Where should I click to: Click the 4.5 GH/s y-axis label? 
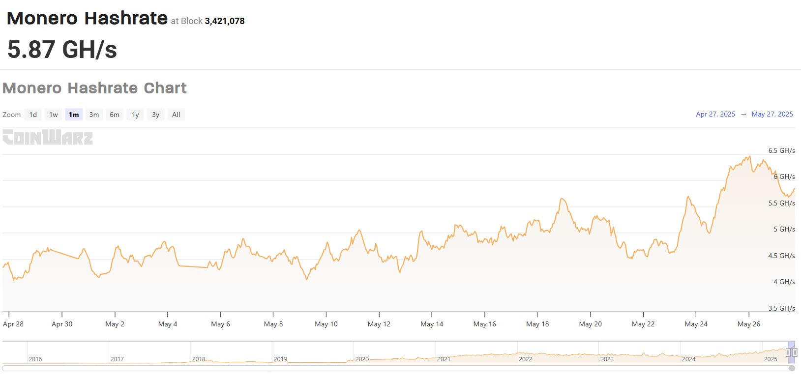coord(782,256)
